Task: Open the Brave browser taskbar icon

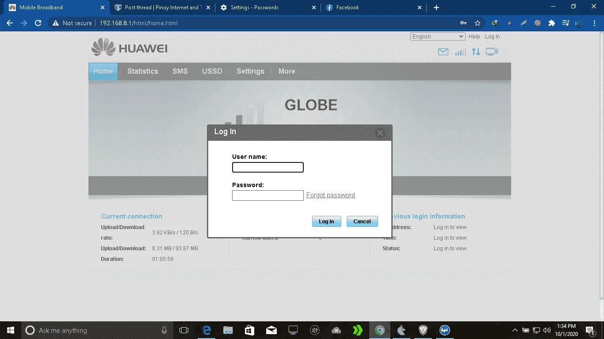Action: point(423,330)
